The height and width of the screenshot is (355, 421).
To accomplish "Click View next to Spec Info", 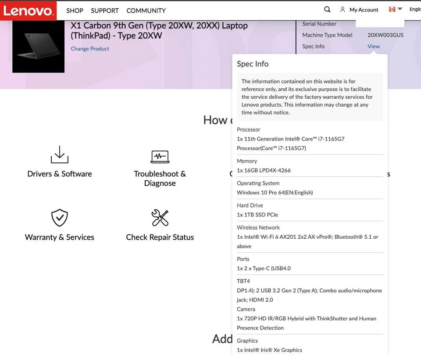I will [374, 47].
